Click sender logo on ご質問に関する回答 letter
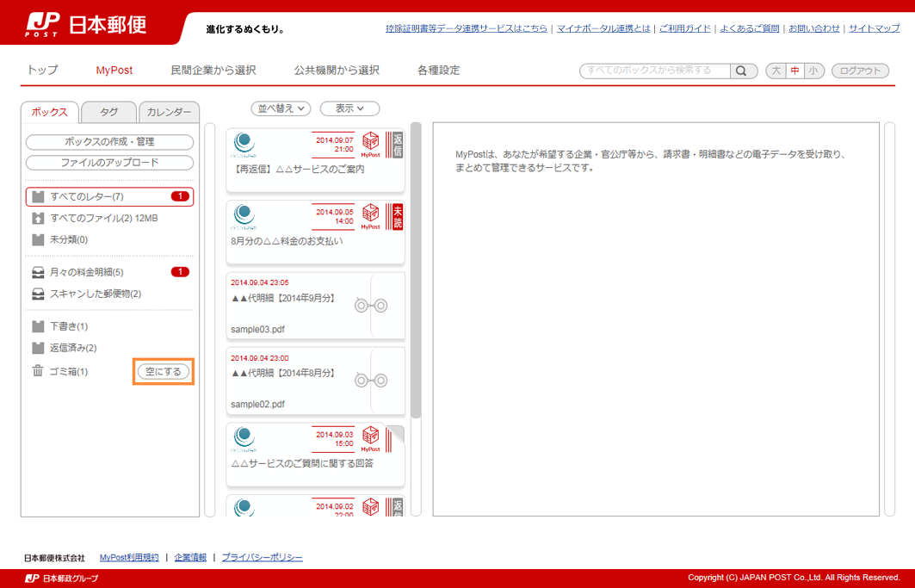 click(x=244, y=439)
